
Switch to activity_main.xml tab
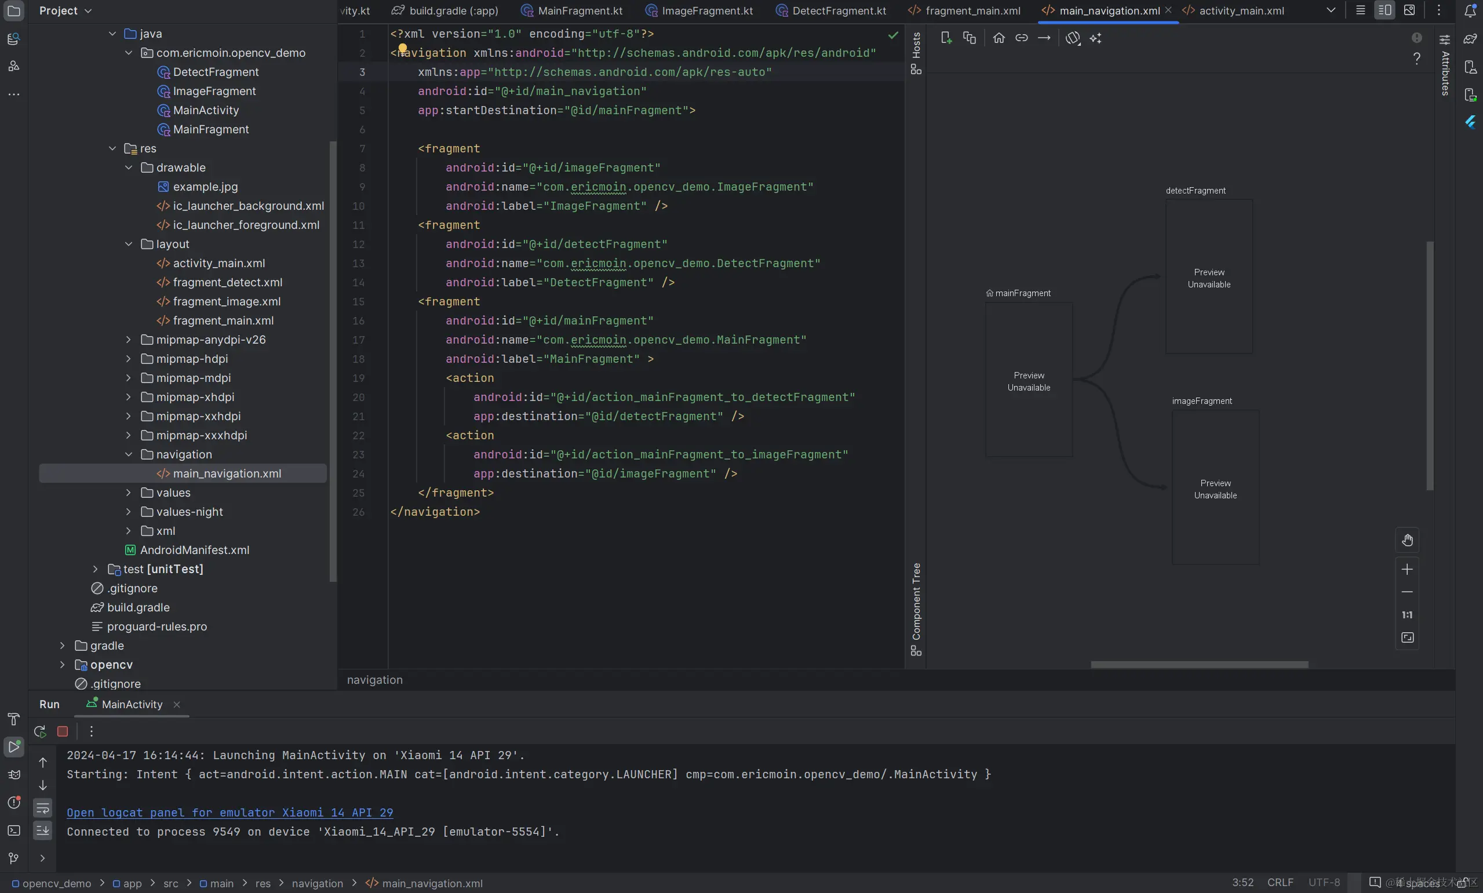[1233, 11]
